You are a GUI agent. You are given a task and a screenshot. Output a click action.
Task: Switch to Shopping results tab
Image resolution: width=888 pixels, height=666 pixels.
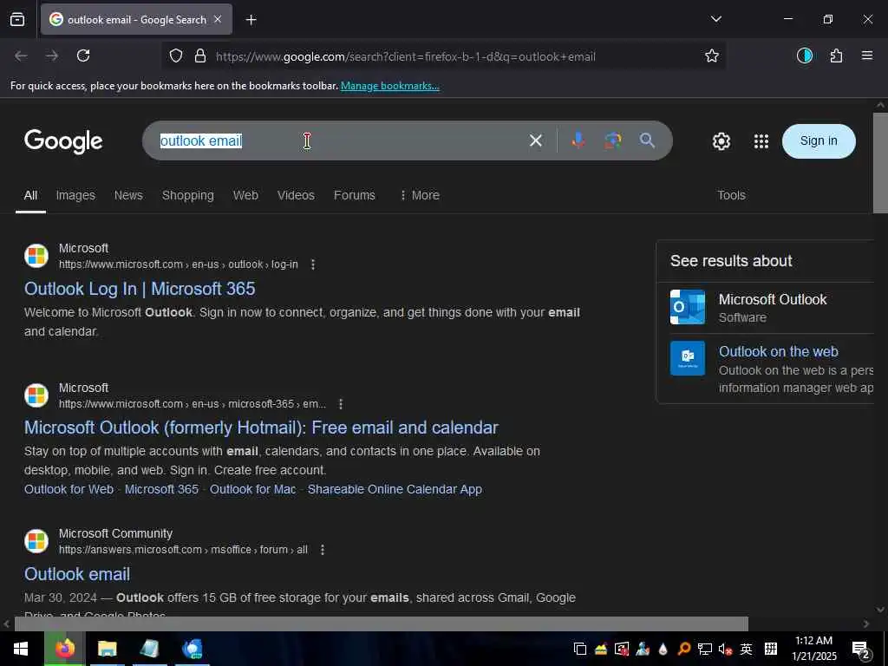point(188,195)
